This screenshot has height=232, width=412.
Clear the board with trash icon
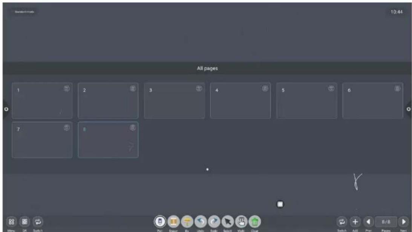(x=254, y=221)
